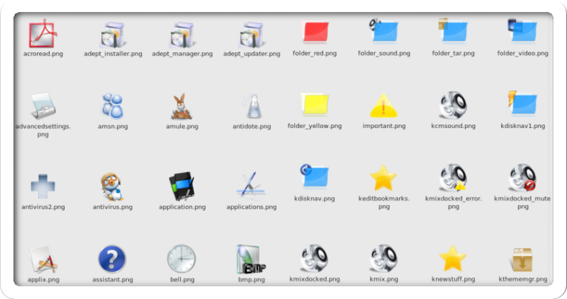
Task: Click the kmixdocked_mute speaker icon
Action: pos(522,177)
